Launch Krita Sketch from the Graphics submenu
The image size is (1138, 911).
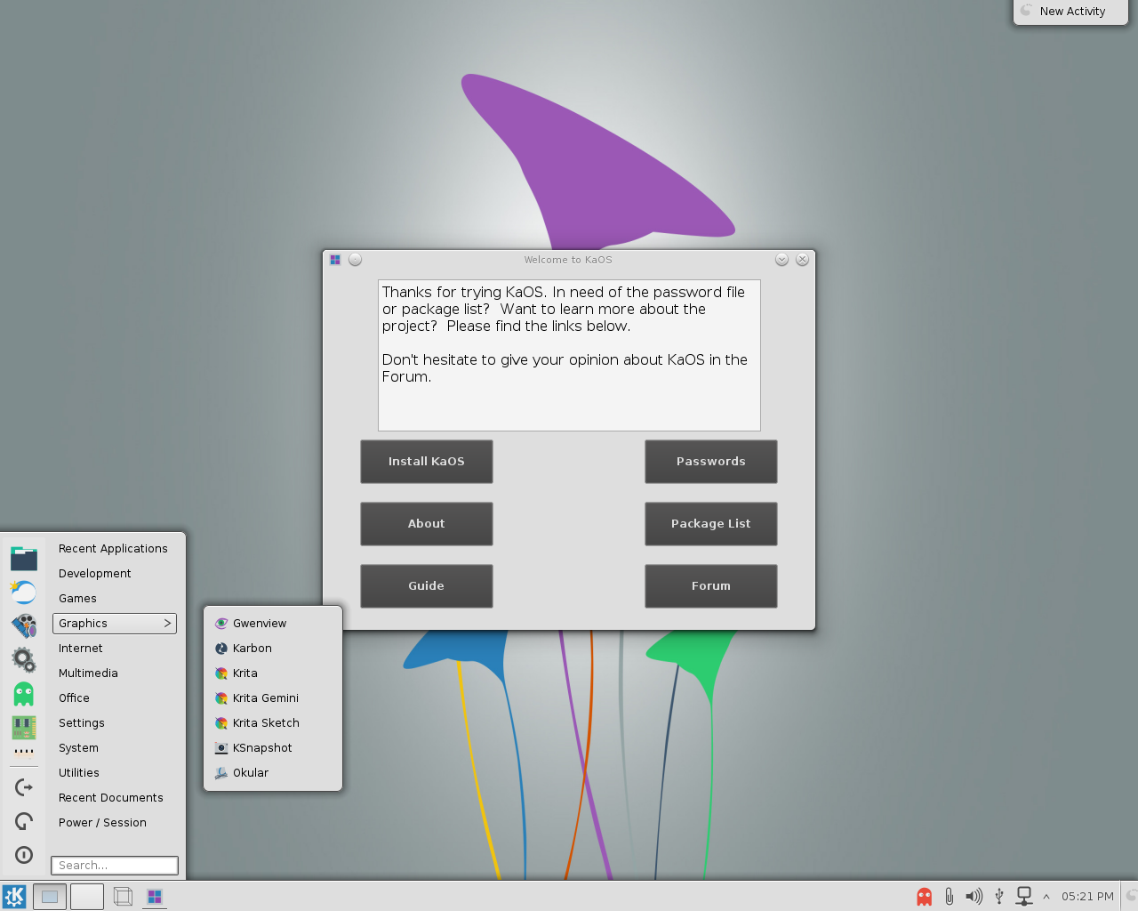click(x=273, y=723)
